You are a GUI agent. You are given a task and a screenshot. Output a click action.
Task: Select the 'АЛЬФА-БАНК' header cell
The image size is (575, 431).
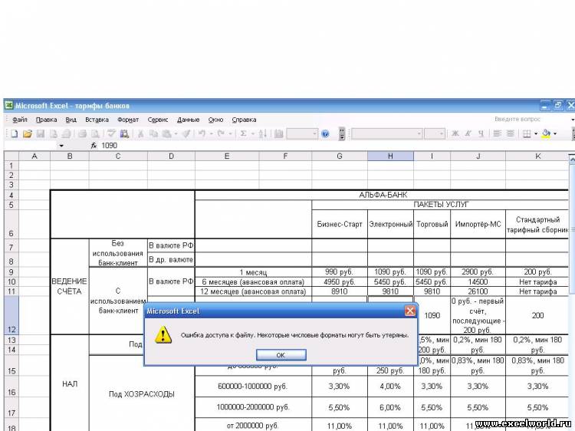pyautogui.click(x=383, y=195)
